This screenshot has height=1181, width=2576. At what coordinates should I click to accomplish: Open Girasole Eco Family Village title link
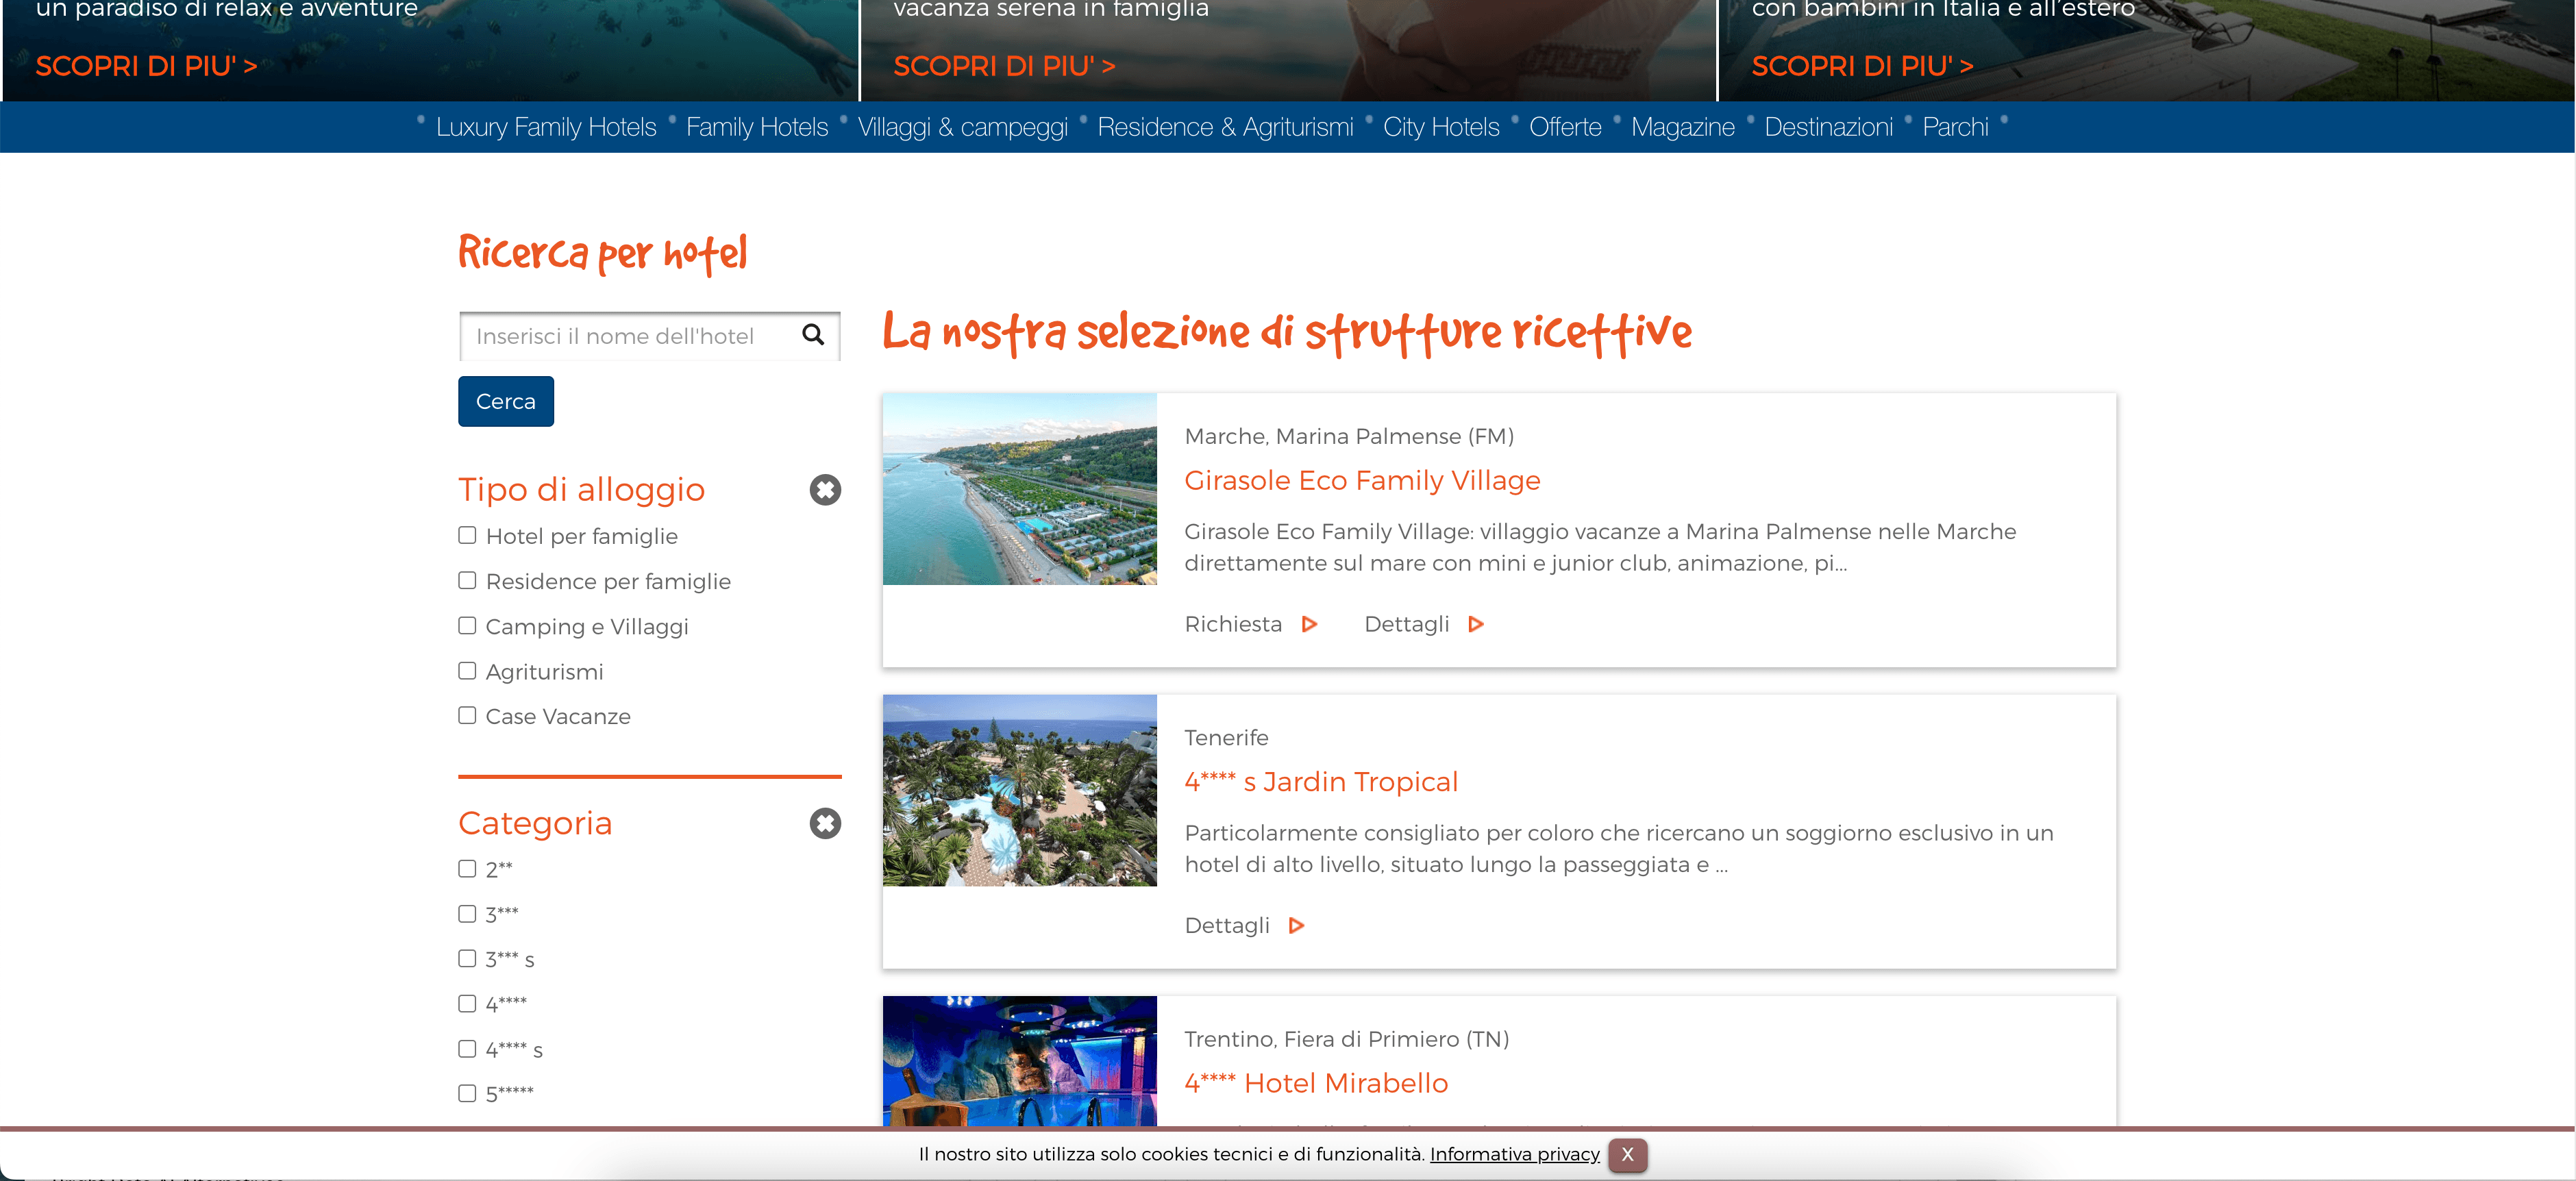(1362, 481)
